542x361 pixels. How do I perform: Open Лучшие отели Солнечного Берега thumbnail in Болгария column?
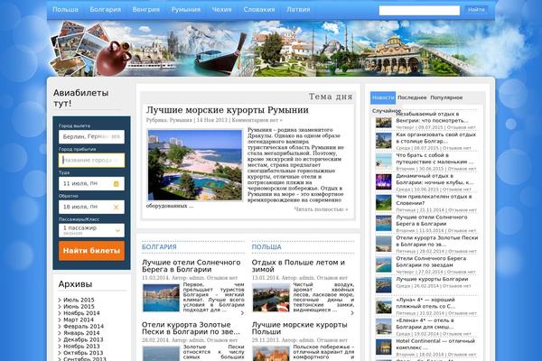[x=161, y=298]
